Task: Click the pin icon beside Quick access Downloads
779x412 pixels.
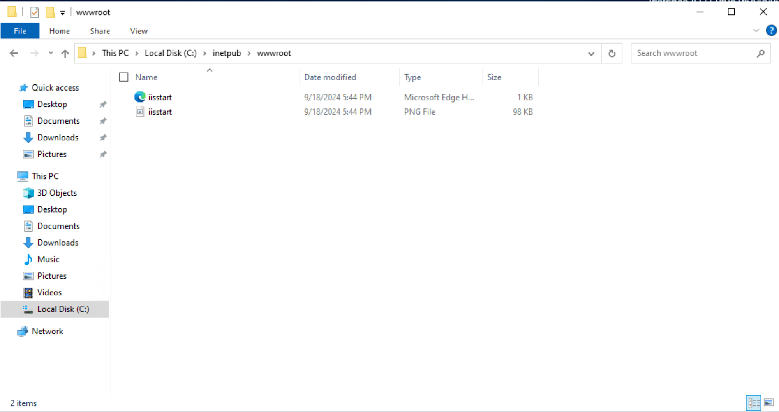Action: click(x=103, y=138)
